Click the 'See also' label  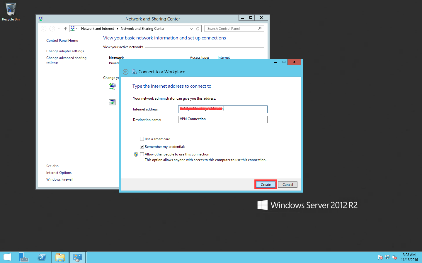coord(52,166)
